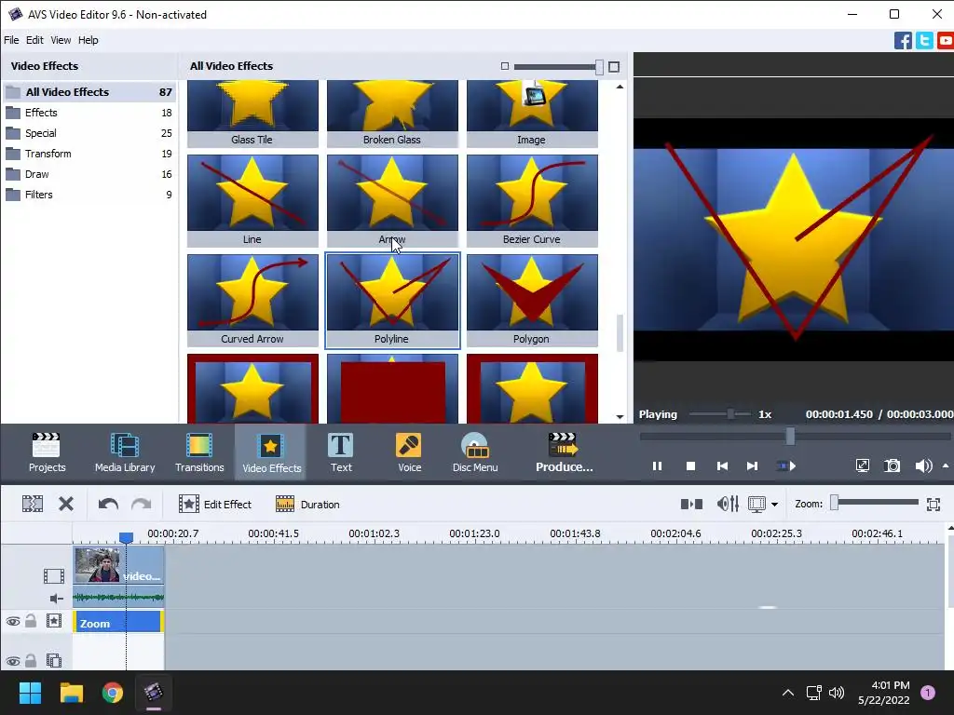The height and width of the screenshot is (715, 954).
Task: Click large thumbnails icon right of size slider
Action: [614, 67]
